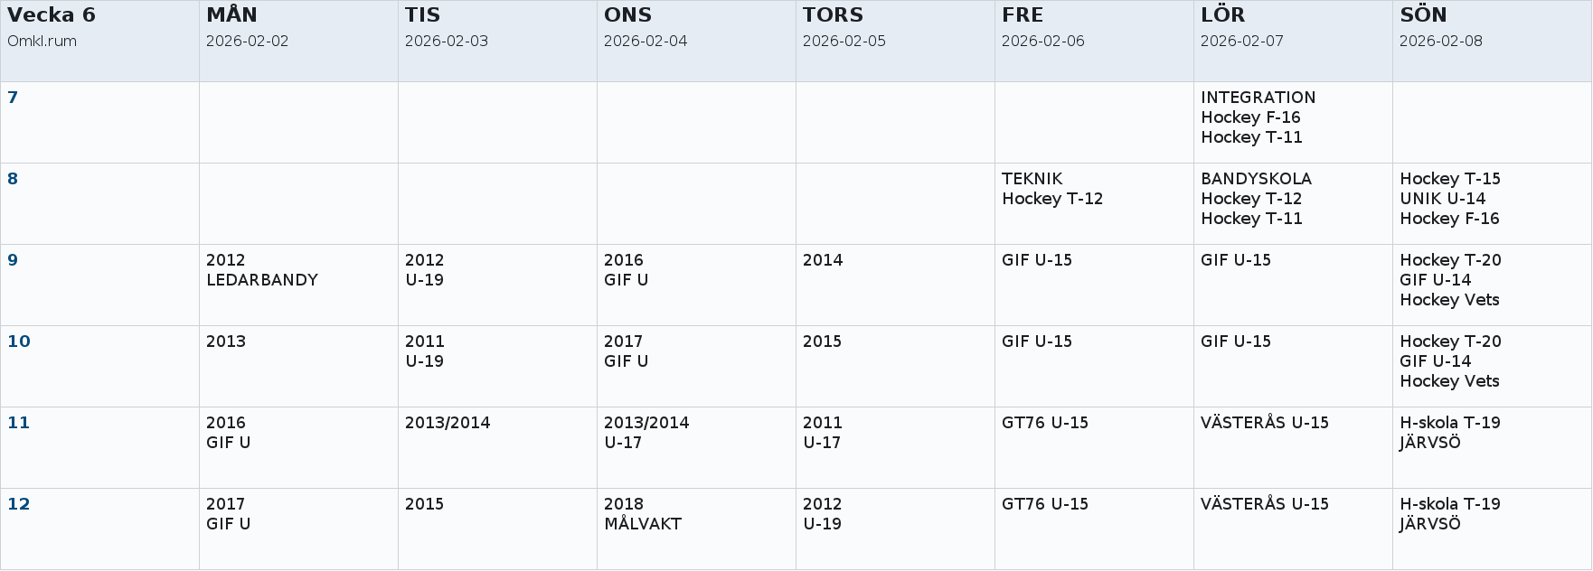Select the hour 9 row link
The height and width of the screenshot is (571, 1593).
(x=13, y=260)
